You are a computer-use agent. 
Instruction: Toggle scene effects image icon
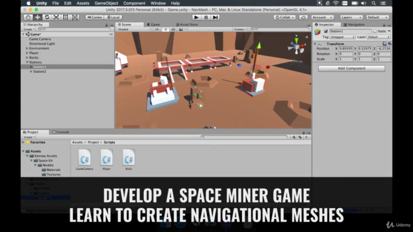click(181, 29)
